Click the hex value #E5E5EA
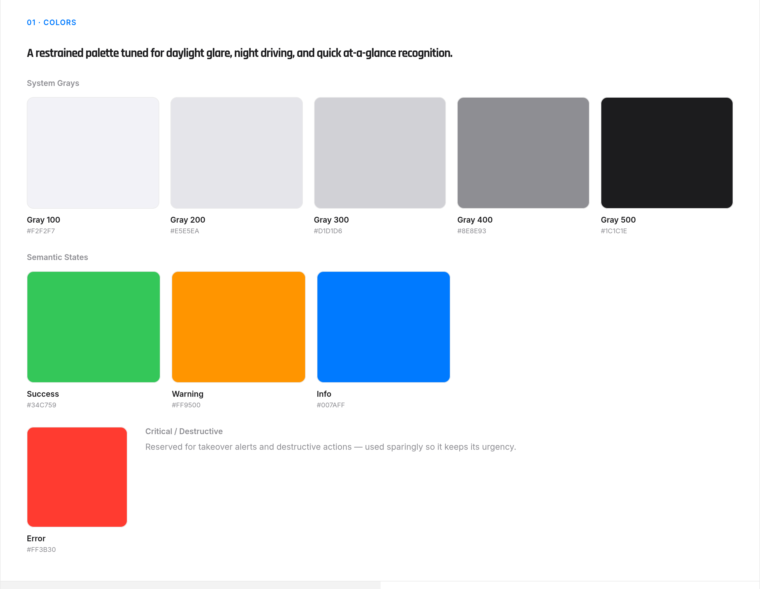 pos(184,231)
